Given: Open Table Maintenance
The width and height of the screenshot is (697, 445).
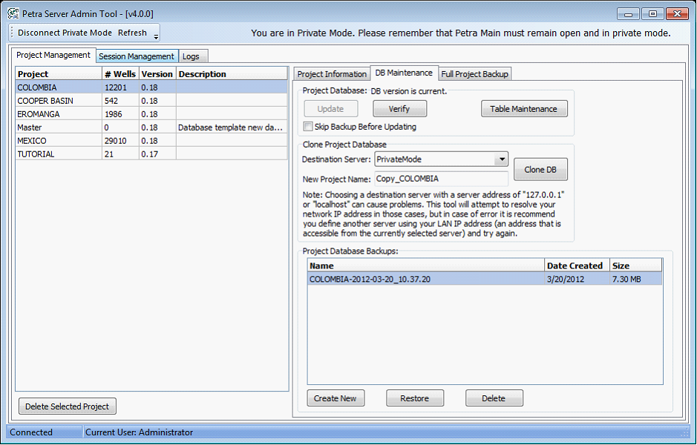Looking at the screenshot, I should pos(523,109).
